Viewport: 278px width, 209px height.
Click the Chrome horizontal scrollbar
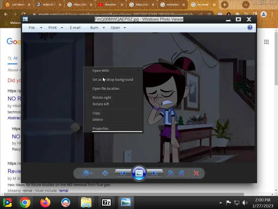(x=124, y=194)
